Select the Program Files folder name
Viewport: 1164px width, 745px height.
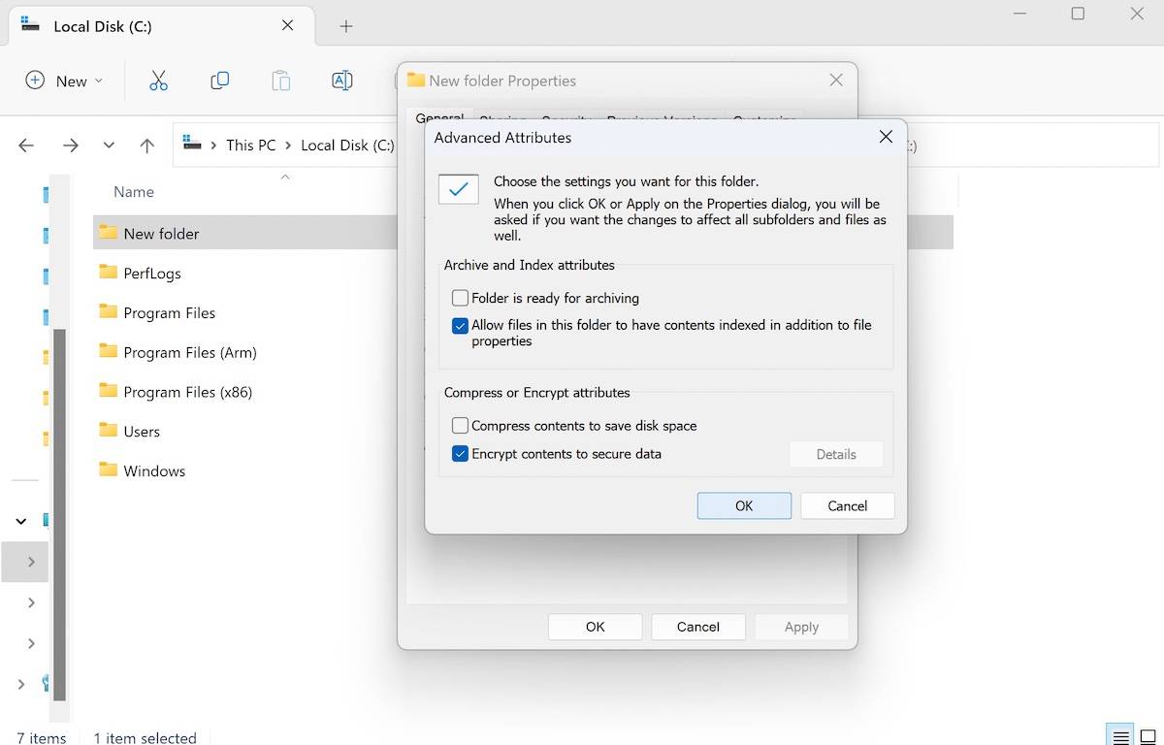click(170, 312)
